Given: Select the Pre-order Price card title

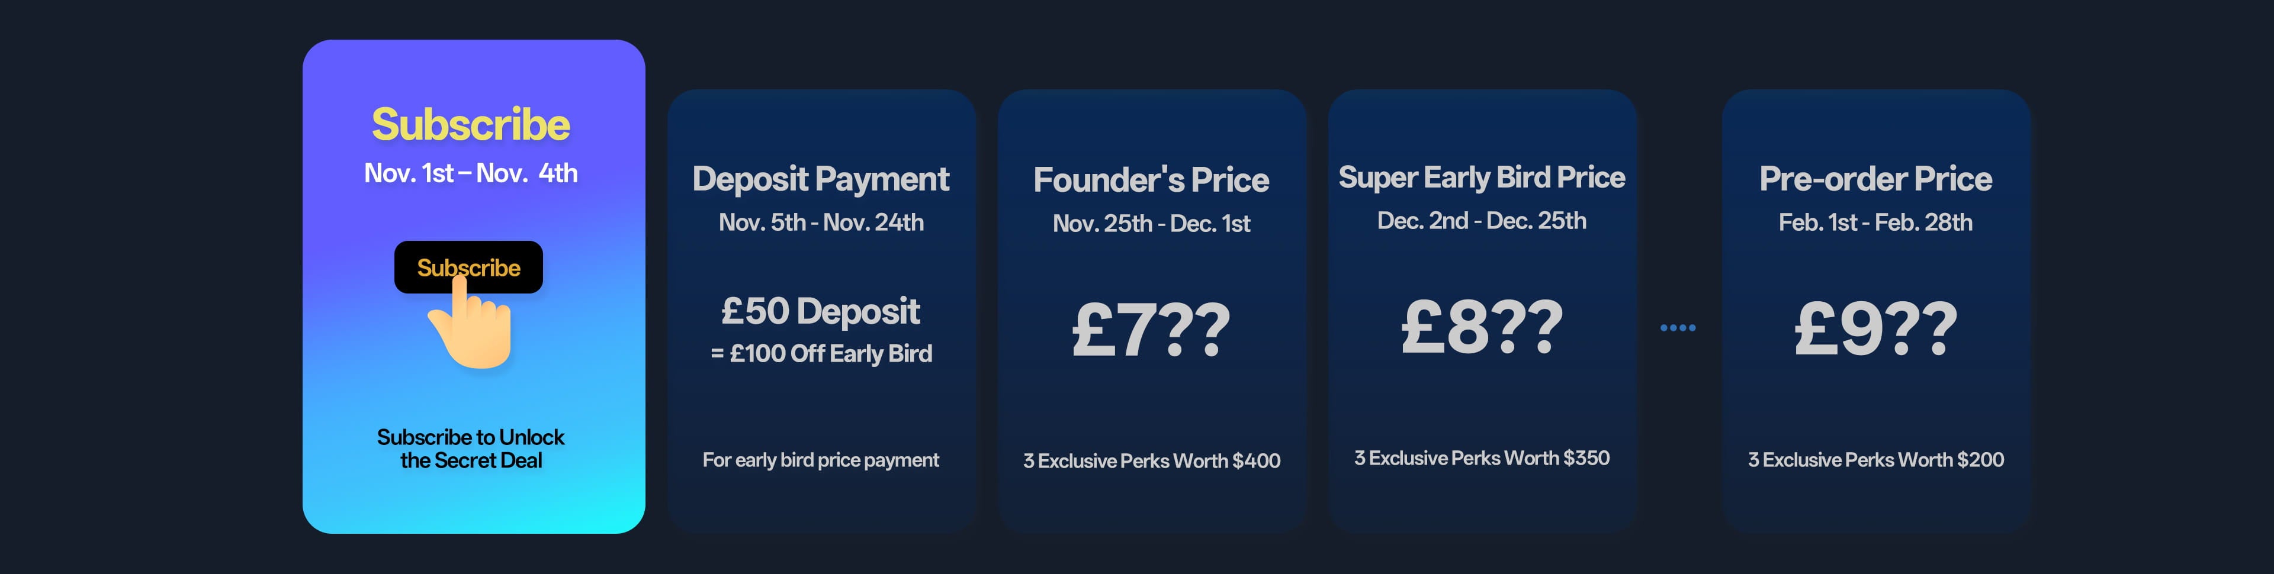Looking at the screenshot, I should pyautogui.click(x=1875, y=179).
